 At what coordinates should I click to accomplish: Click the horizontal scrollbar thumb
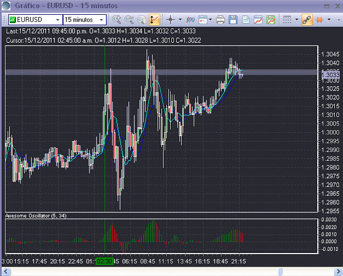pyautogui.click(x=280, y=272)
